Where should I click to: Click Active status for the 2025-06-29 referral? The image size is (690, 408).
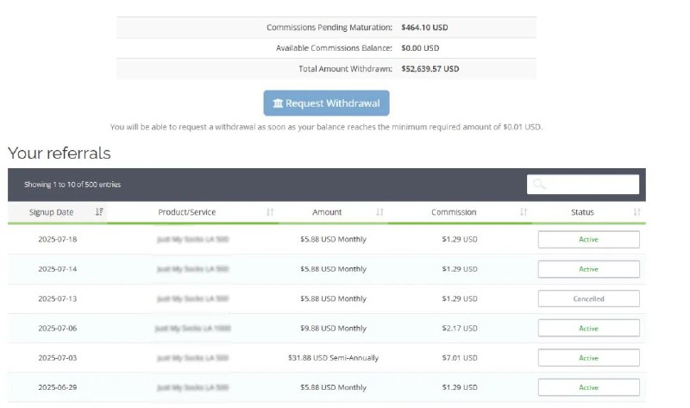click(588, 387)
